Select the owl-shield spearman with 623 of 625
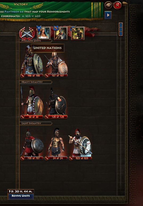The width and height of the screenshot is (143, 206). (x=80, y=144)
